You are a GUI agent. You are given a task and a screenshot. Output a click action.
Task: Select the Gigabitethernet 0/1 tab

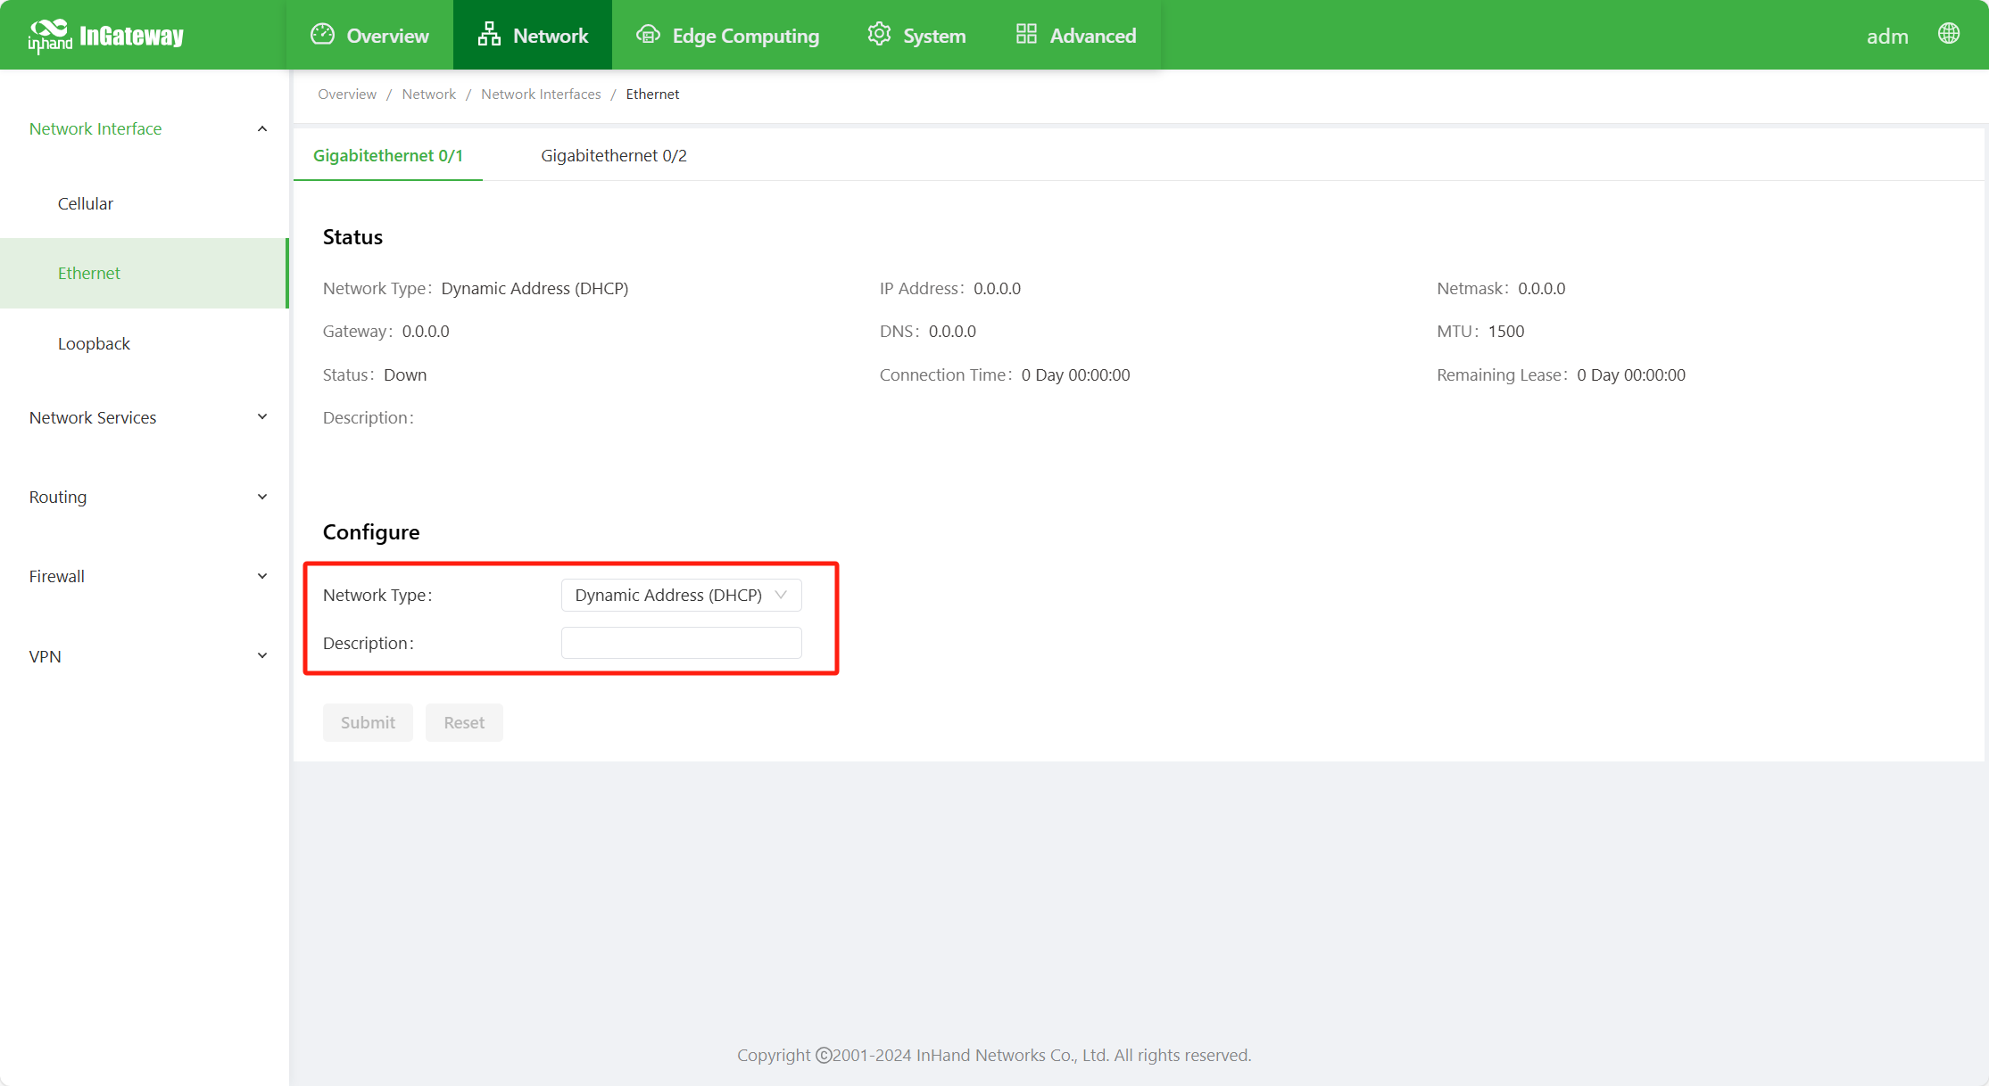tap(387, 156)
